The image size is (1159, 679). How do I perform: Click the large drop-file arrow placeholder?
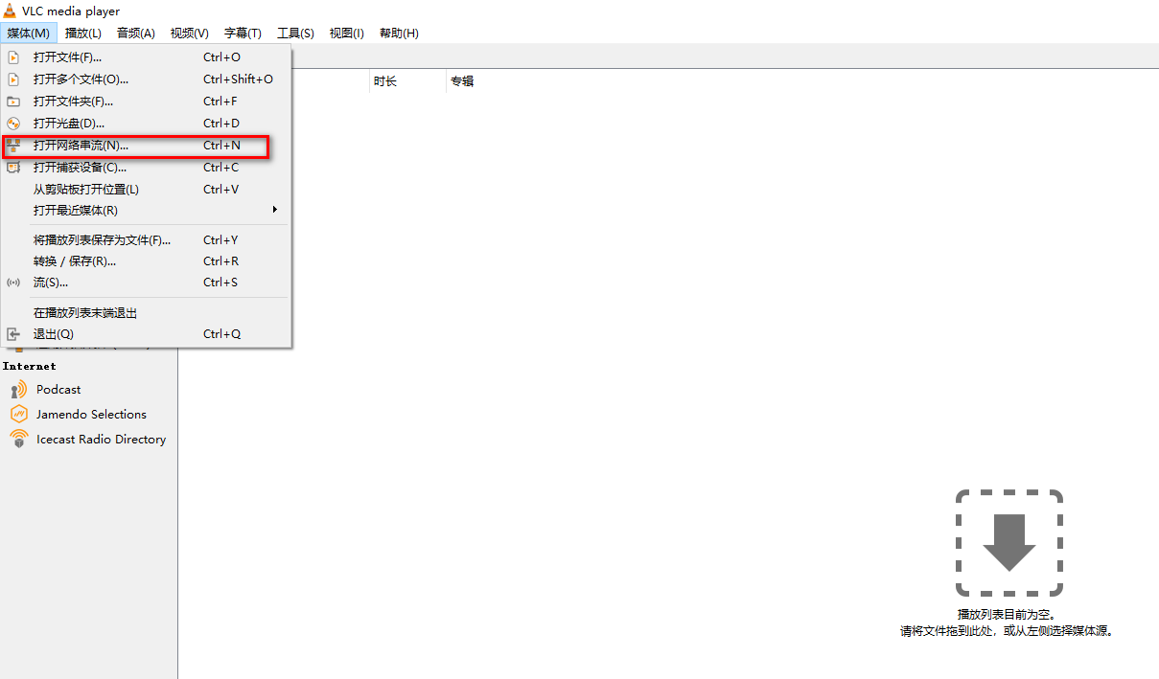[x=1009, y=543]
